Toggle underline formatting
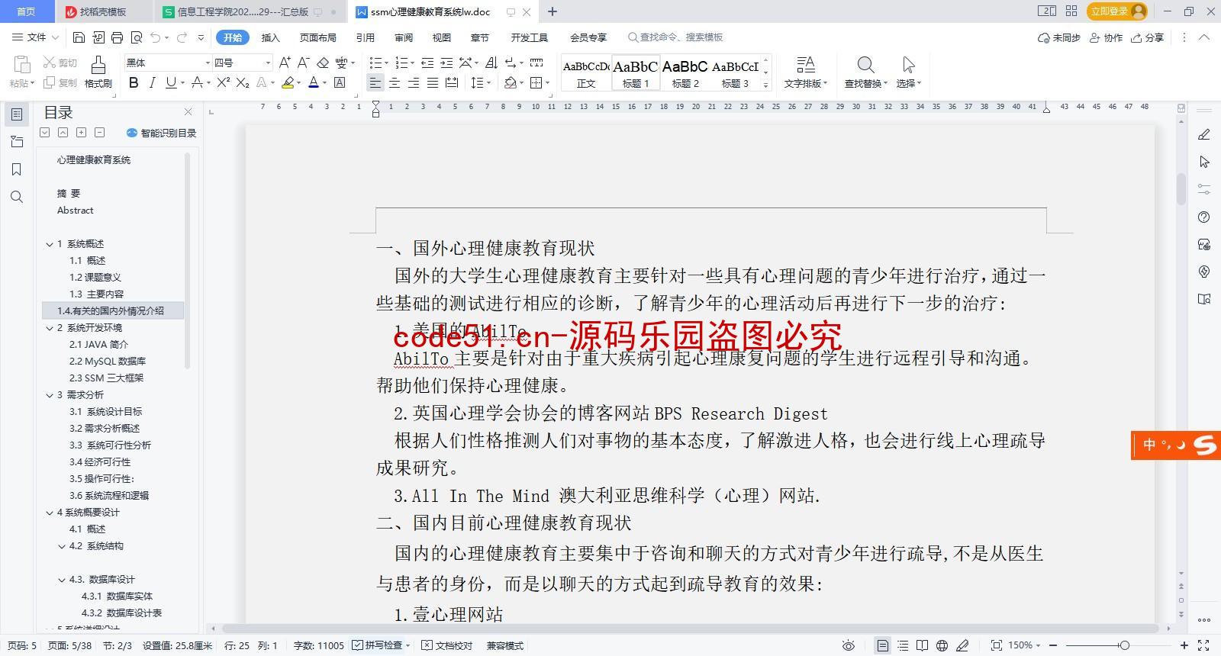1221x656 pixels. click(170, 82)
